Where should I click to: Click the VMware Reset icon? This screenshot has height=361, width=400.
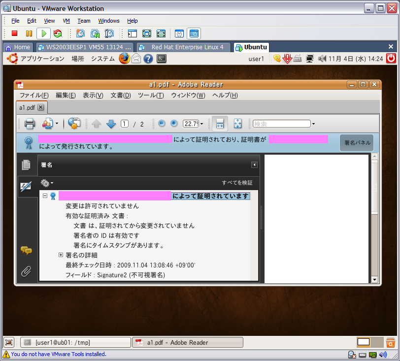tap(58, 33)
